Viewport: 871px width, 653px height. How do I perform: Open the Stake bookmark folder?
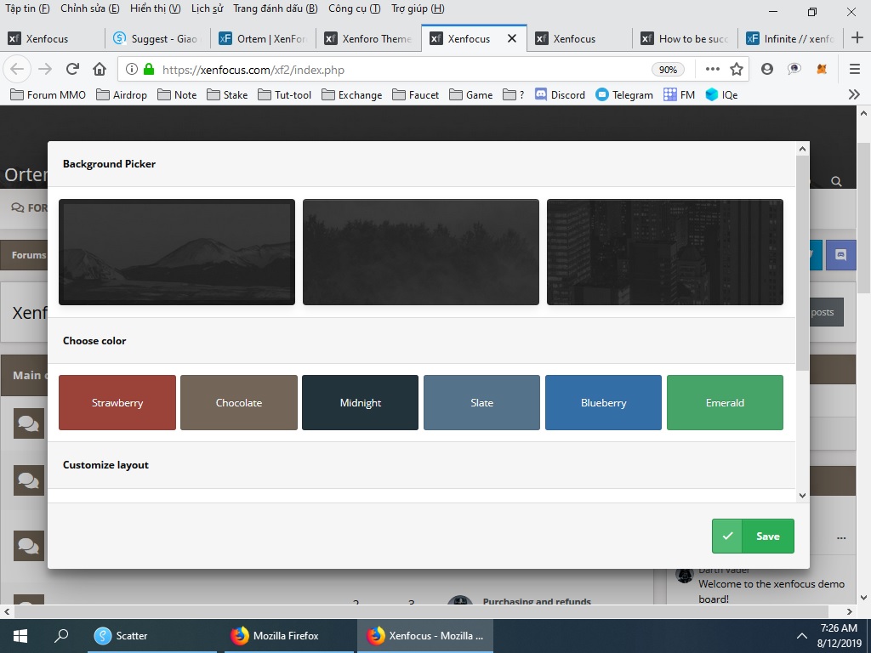(x=227, y=94)
